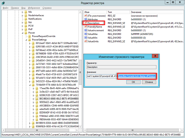Click the ValueIncrement DWORD icon
The width and height of the screenshot is (185, 138).
pos(86,30)
